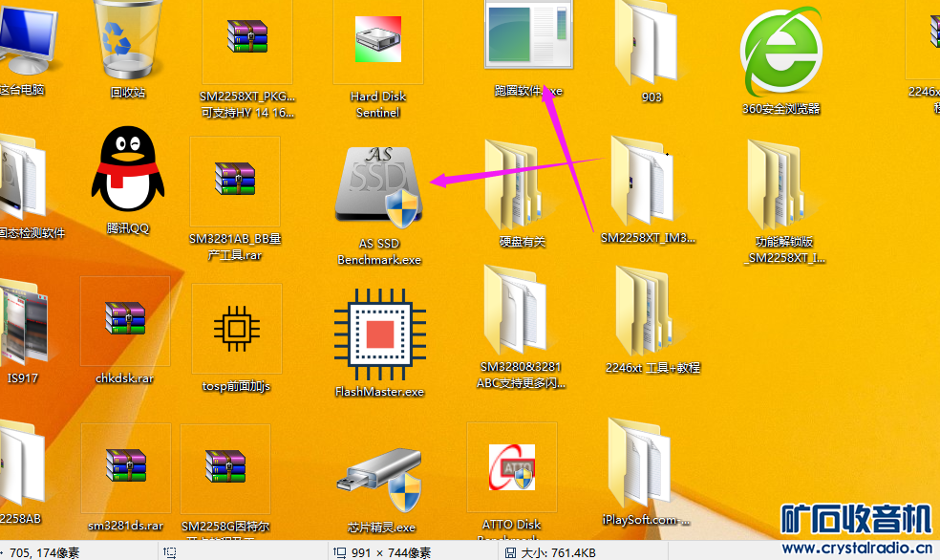This screenshot has height=560, width=940.
Task: Launch ATTO Disk Benchmark
Action: click(x=511, y=467)
